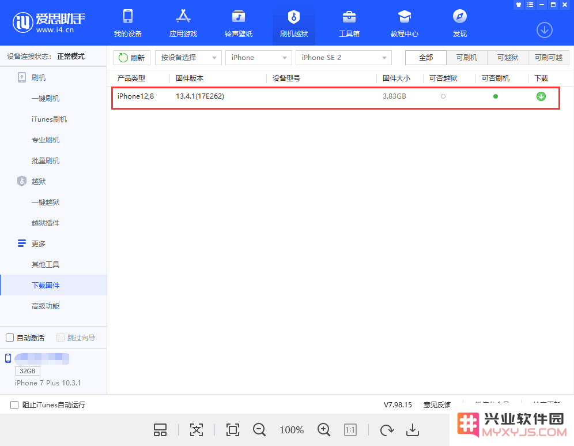Click the 越狱 shield section icon
This screenshot has width=574, height=446.
click(22, 181)
